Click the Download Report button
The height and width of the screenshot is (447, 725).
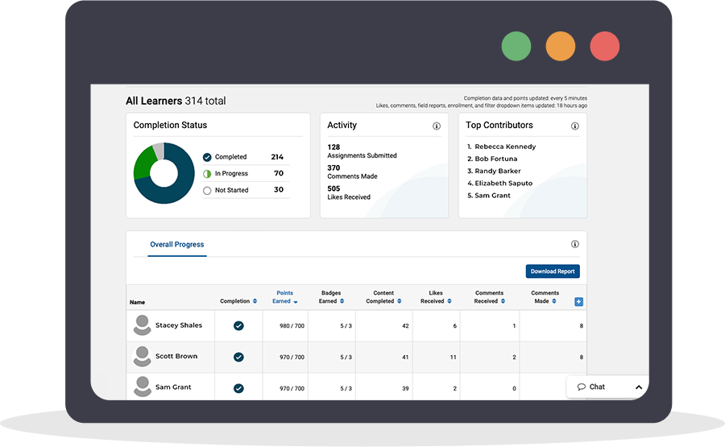coord(553,271)
